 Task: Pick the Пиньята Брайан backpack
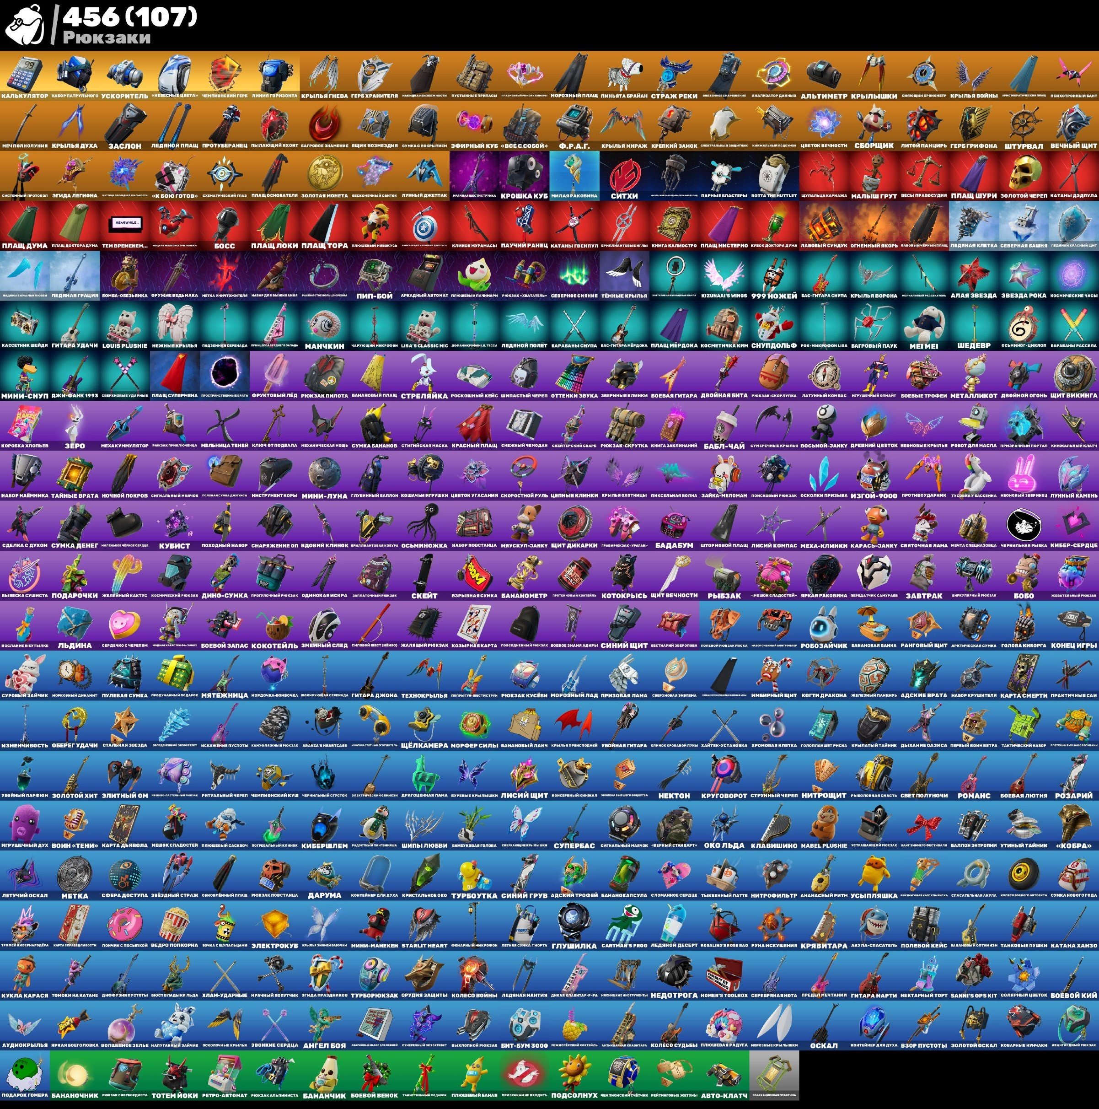click(624, 76)
